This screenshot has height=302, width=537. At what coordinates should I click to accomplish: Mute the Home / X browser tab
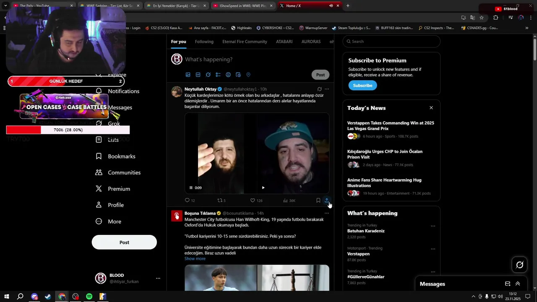[x=331, y=6]
